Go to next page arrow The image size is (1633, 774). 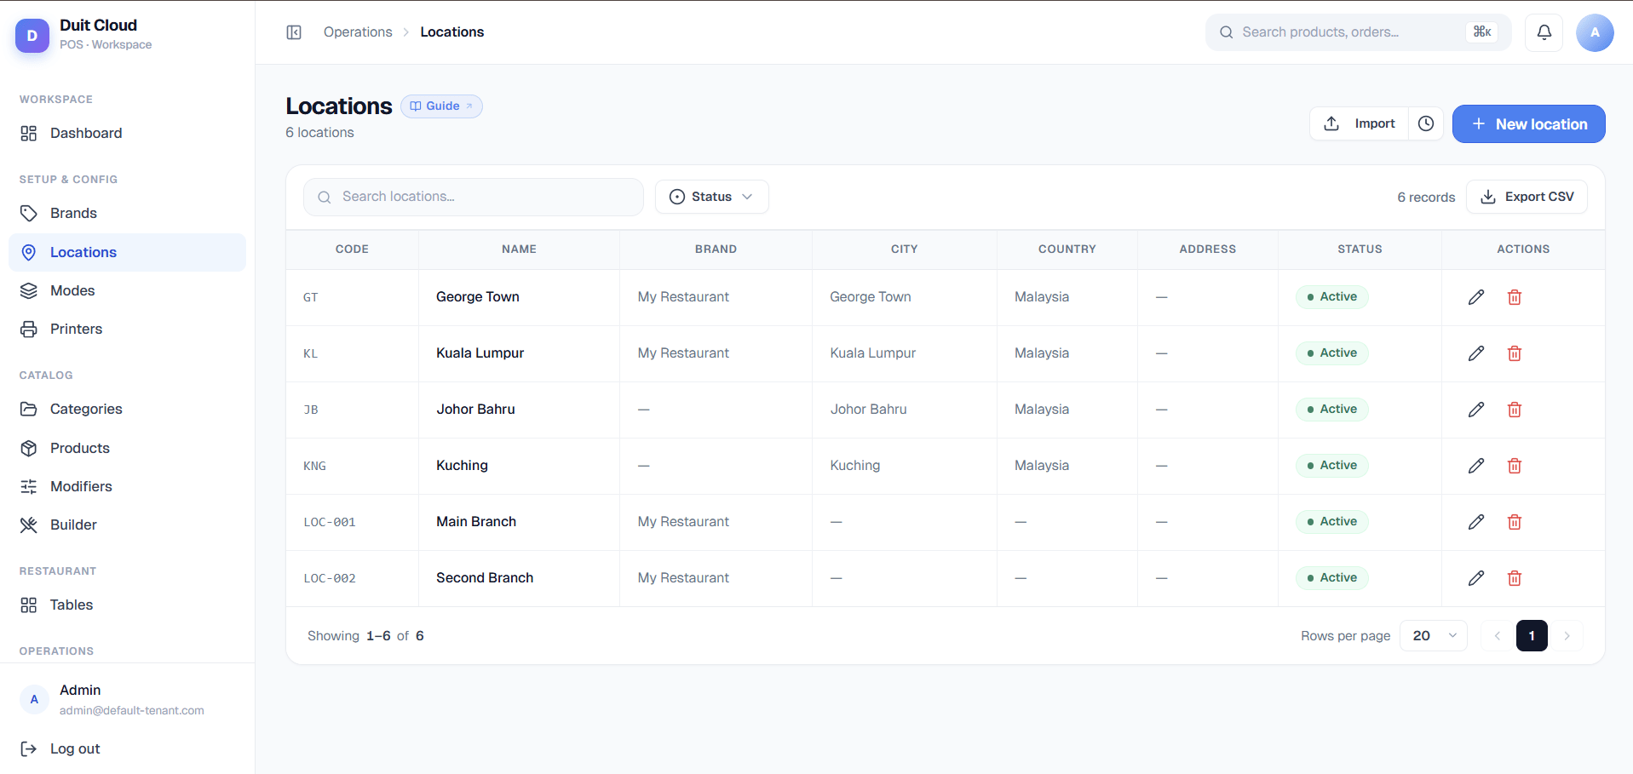1567,636
